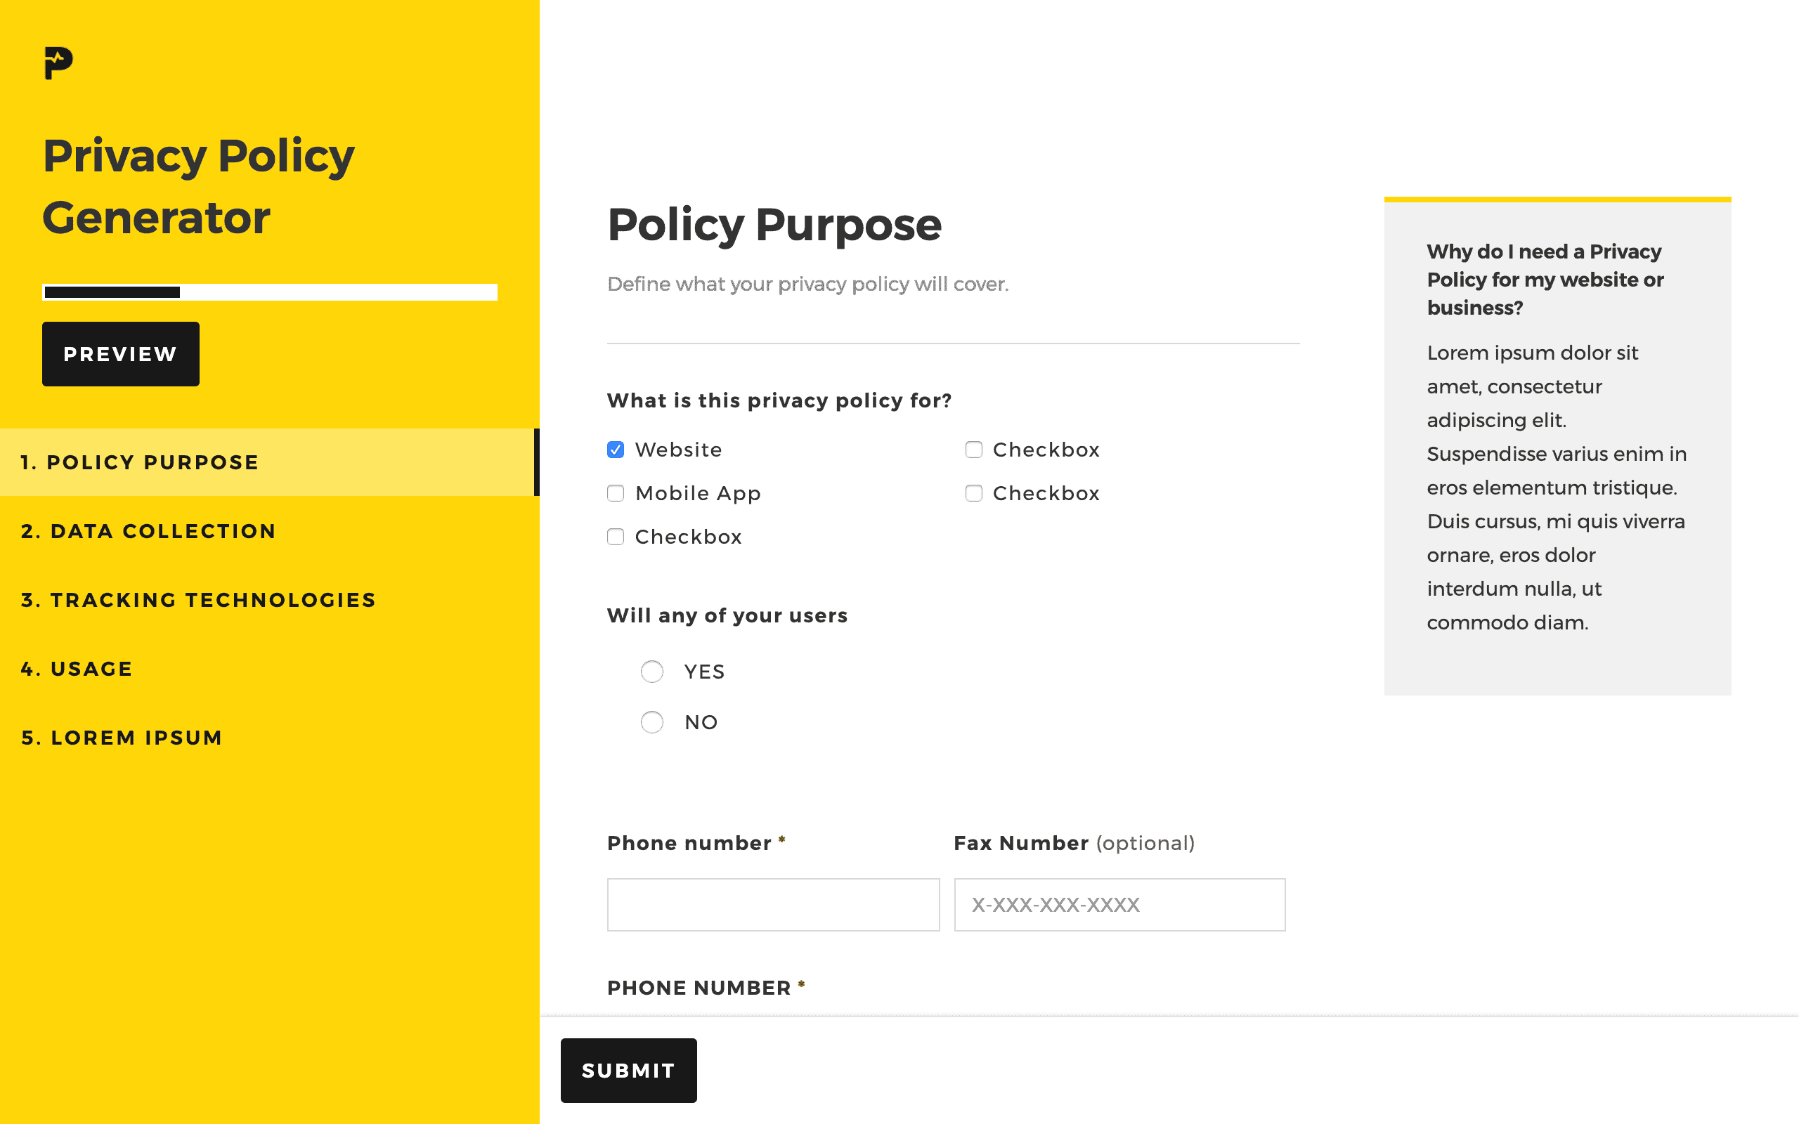Tick the checkbox below Mobile App
The image size is (1799, 1124).
[616, 537]
